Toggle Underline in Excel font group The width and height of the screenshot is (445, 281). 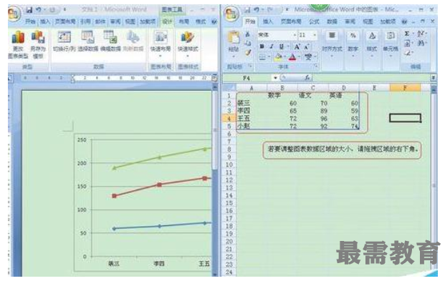(x=281, y=46)
